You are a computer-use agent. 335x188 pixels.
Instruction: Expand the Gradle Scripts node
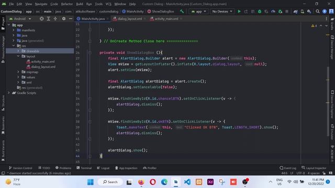9,93
